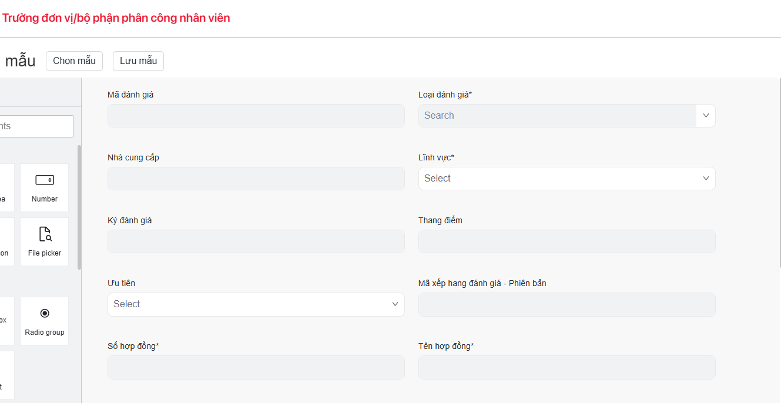The height and width of the screenshot is (403, 781).
Task: Pick the File picker component
Action: pyautogui.click(x=45, y=241)
